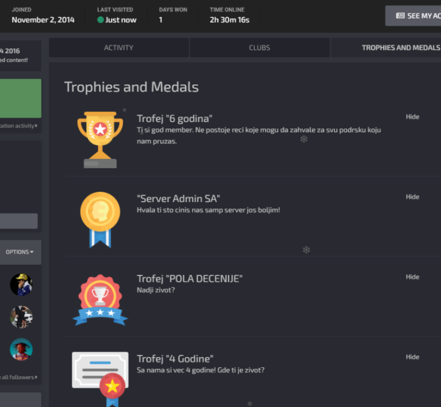Open the follower avatar with yellow cap
The image size is (441, 407).
21,285
